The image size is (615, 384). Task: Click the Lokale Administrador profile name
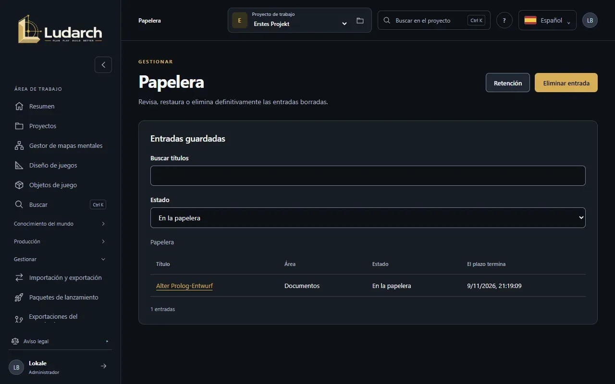[44, 367]
